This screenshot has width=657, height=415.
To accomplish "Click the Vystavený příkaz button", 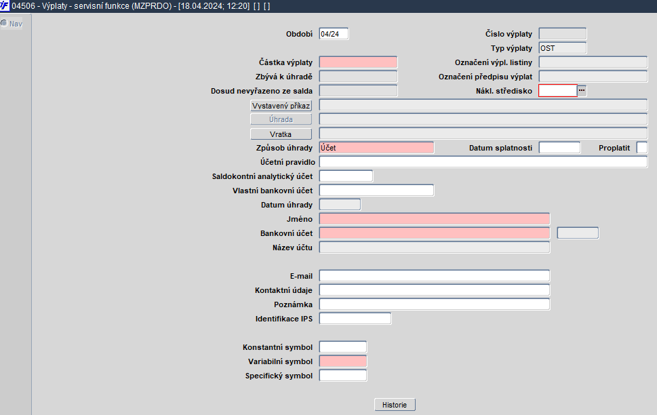I will coord(281,106).
